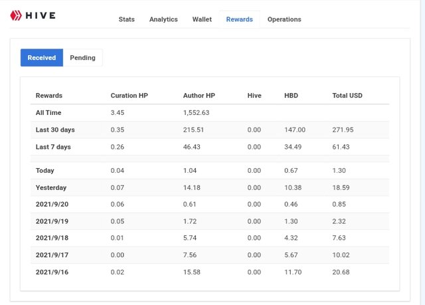Click Yesterday's author HP 14.18

point(192,187)
